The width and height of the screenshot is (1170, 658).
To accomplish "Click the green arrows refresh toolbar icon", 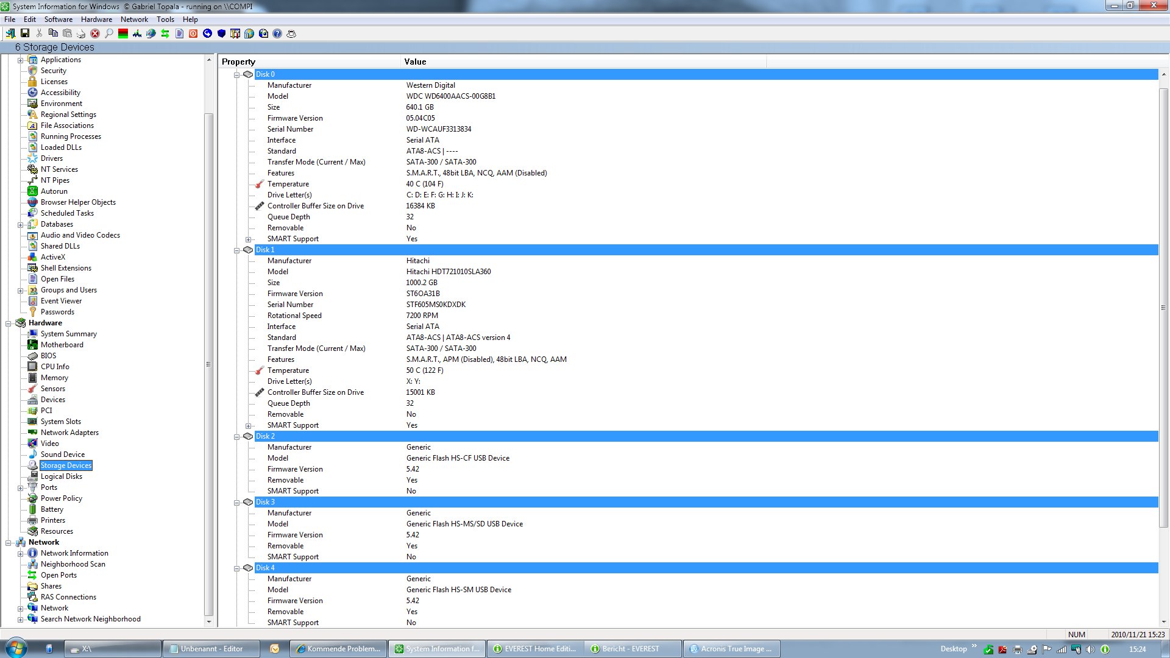I will (165, 34).
